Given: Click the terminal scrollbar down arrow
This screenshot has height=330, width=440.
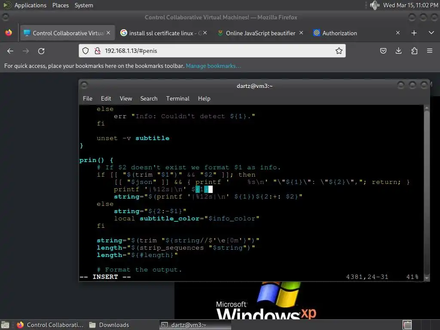Looking at the screenshot, I should tap(427, 278).
